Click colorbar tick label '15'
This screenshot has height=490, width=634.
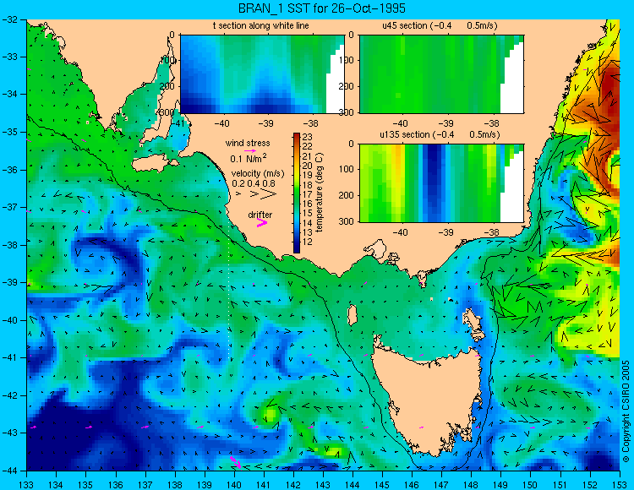pos(308,213)
